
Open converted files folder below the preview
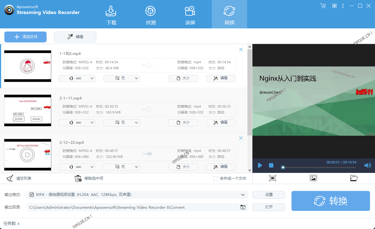tap(354, 178)
